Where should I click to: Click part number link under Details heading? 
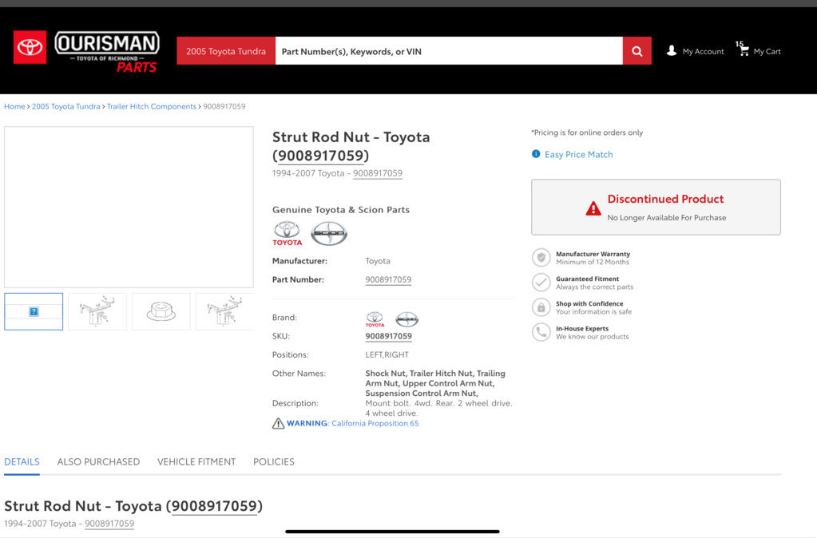109,524
